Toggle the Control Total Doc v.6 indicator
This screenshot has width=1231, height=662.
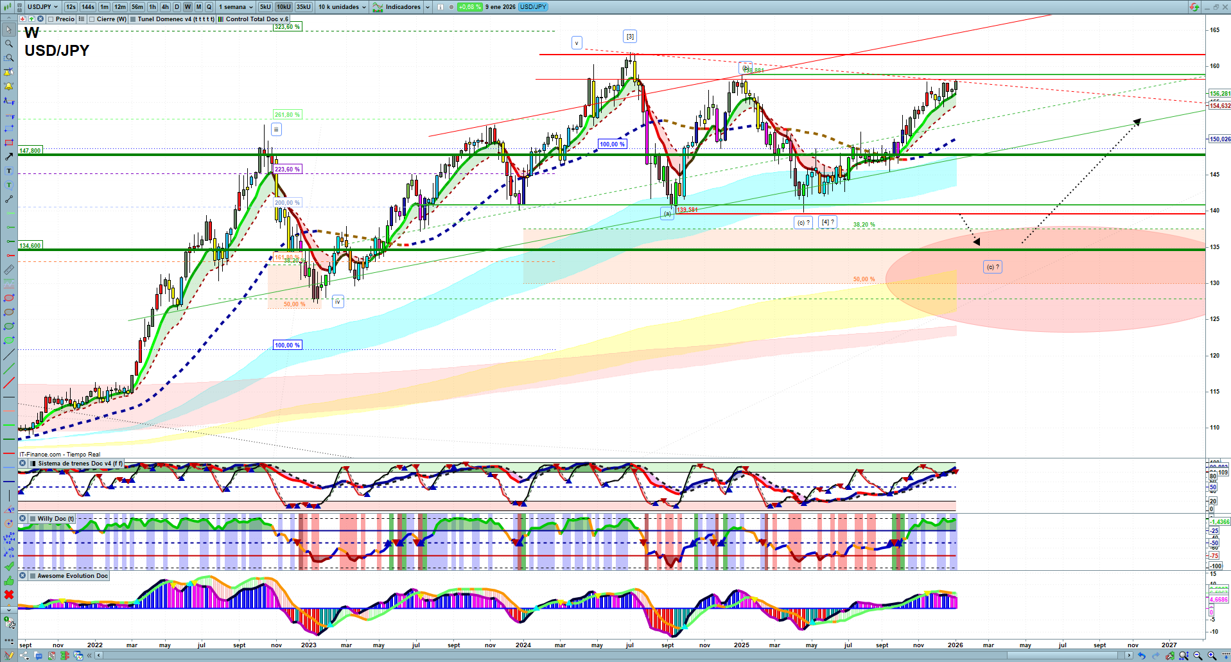[x=221, y=19]
